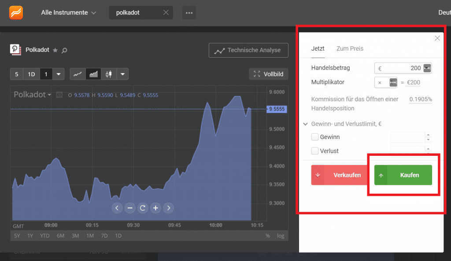
Task: Pan chart right with arrow button
Action: coord(169,208)
